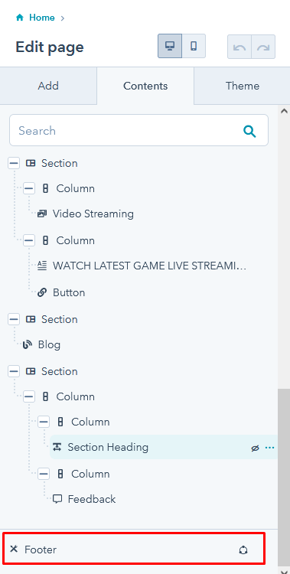The width and height of the screenshot is (290, 574).
Task: Click the column icon above Section Heading
Action: 60,422
